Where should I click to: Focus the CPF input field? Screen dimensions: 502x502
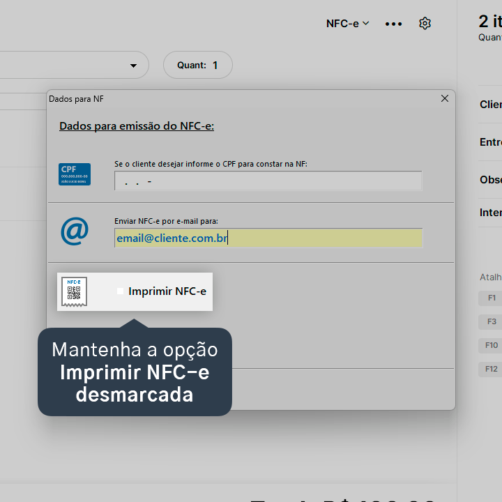point(268,181)
